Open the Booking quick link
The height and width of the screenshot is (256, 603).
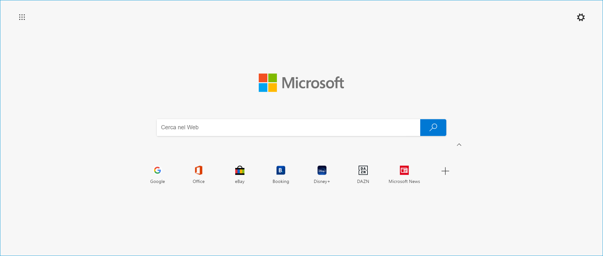coord(281,174)
